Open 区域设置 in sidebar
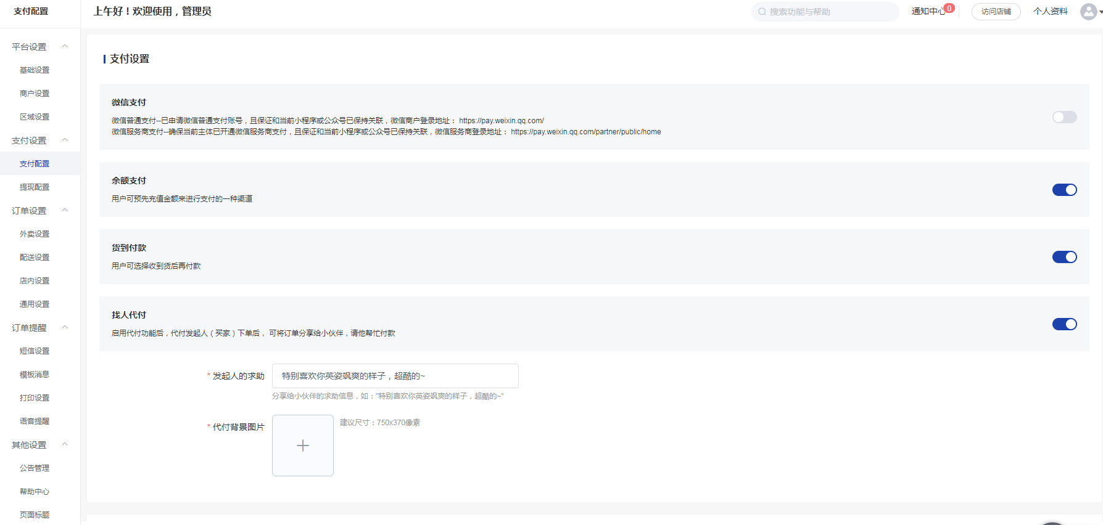This screenshot has width=1103, height=525. (35, 117)
